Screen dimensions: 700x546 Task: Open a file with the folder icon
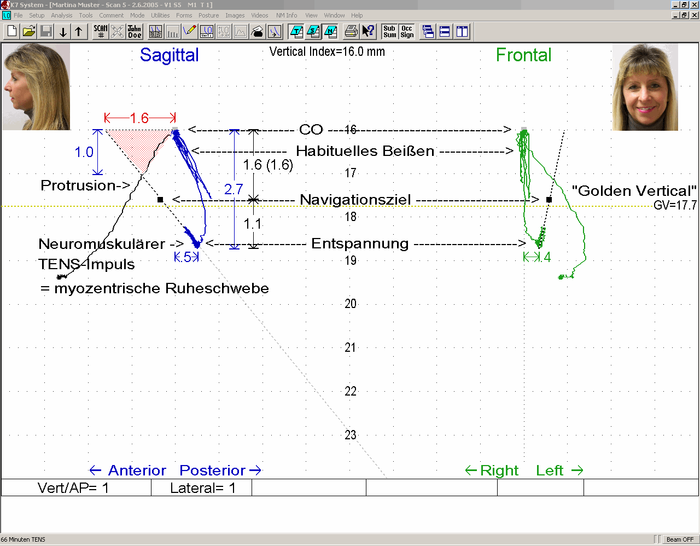coord(29,32)
